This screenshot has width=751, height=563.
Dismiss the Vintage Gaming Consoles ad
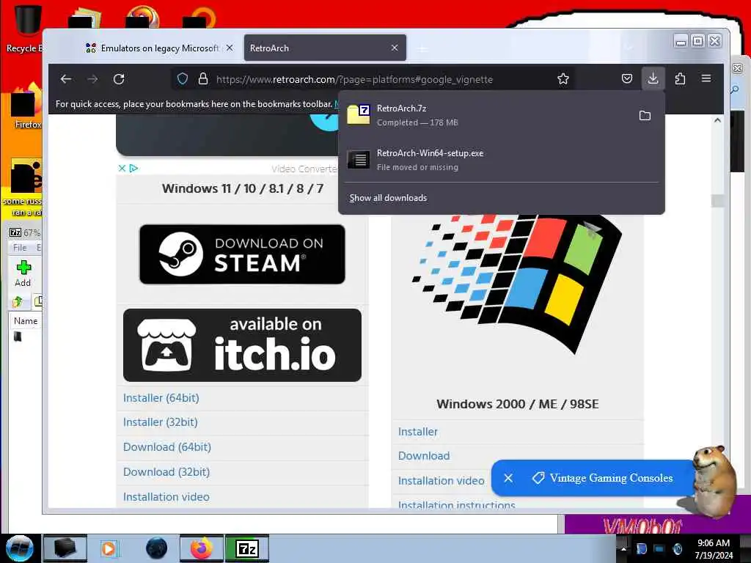pyautogui.click(x=509, y=478)
